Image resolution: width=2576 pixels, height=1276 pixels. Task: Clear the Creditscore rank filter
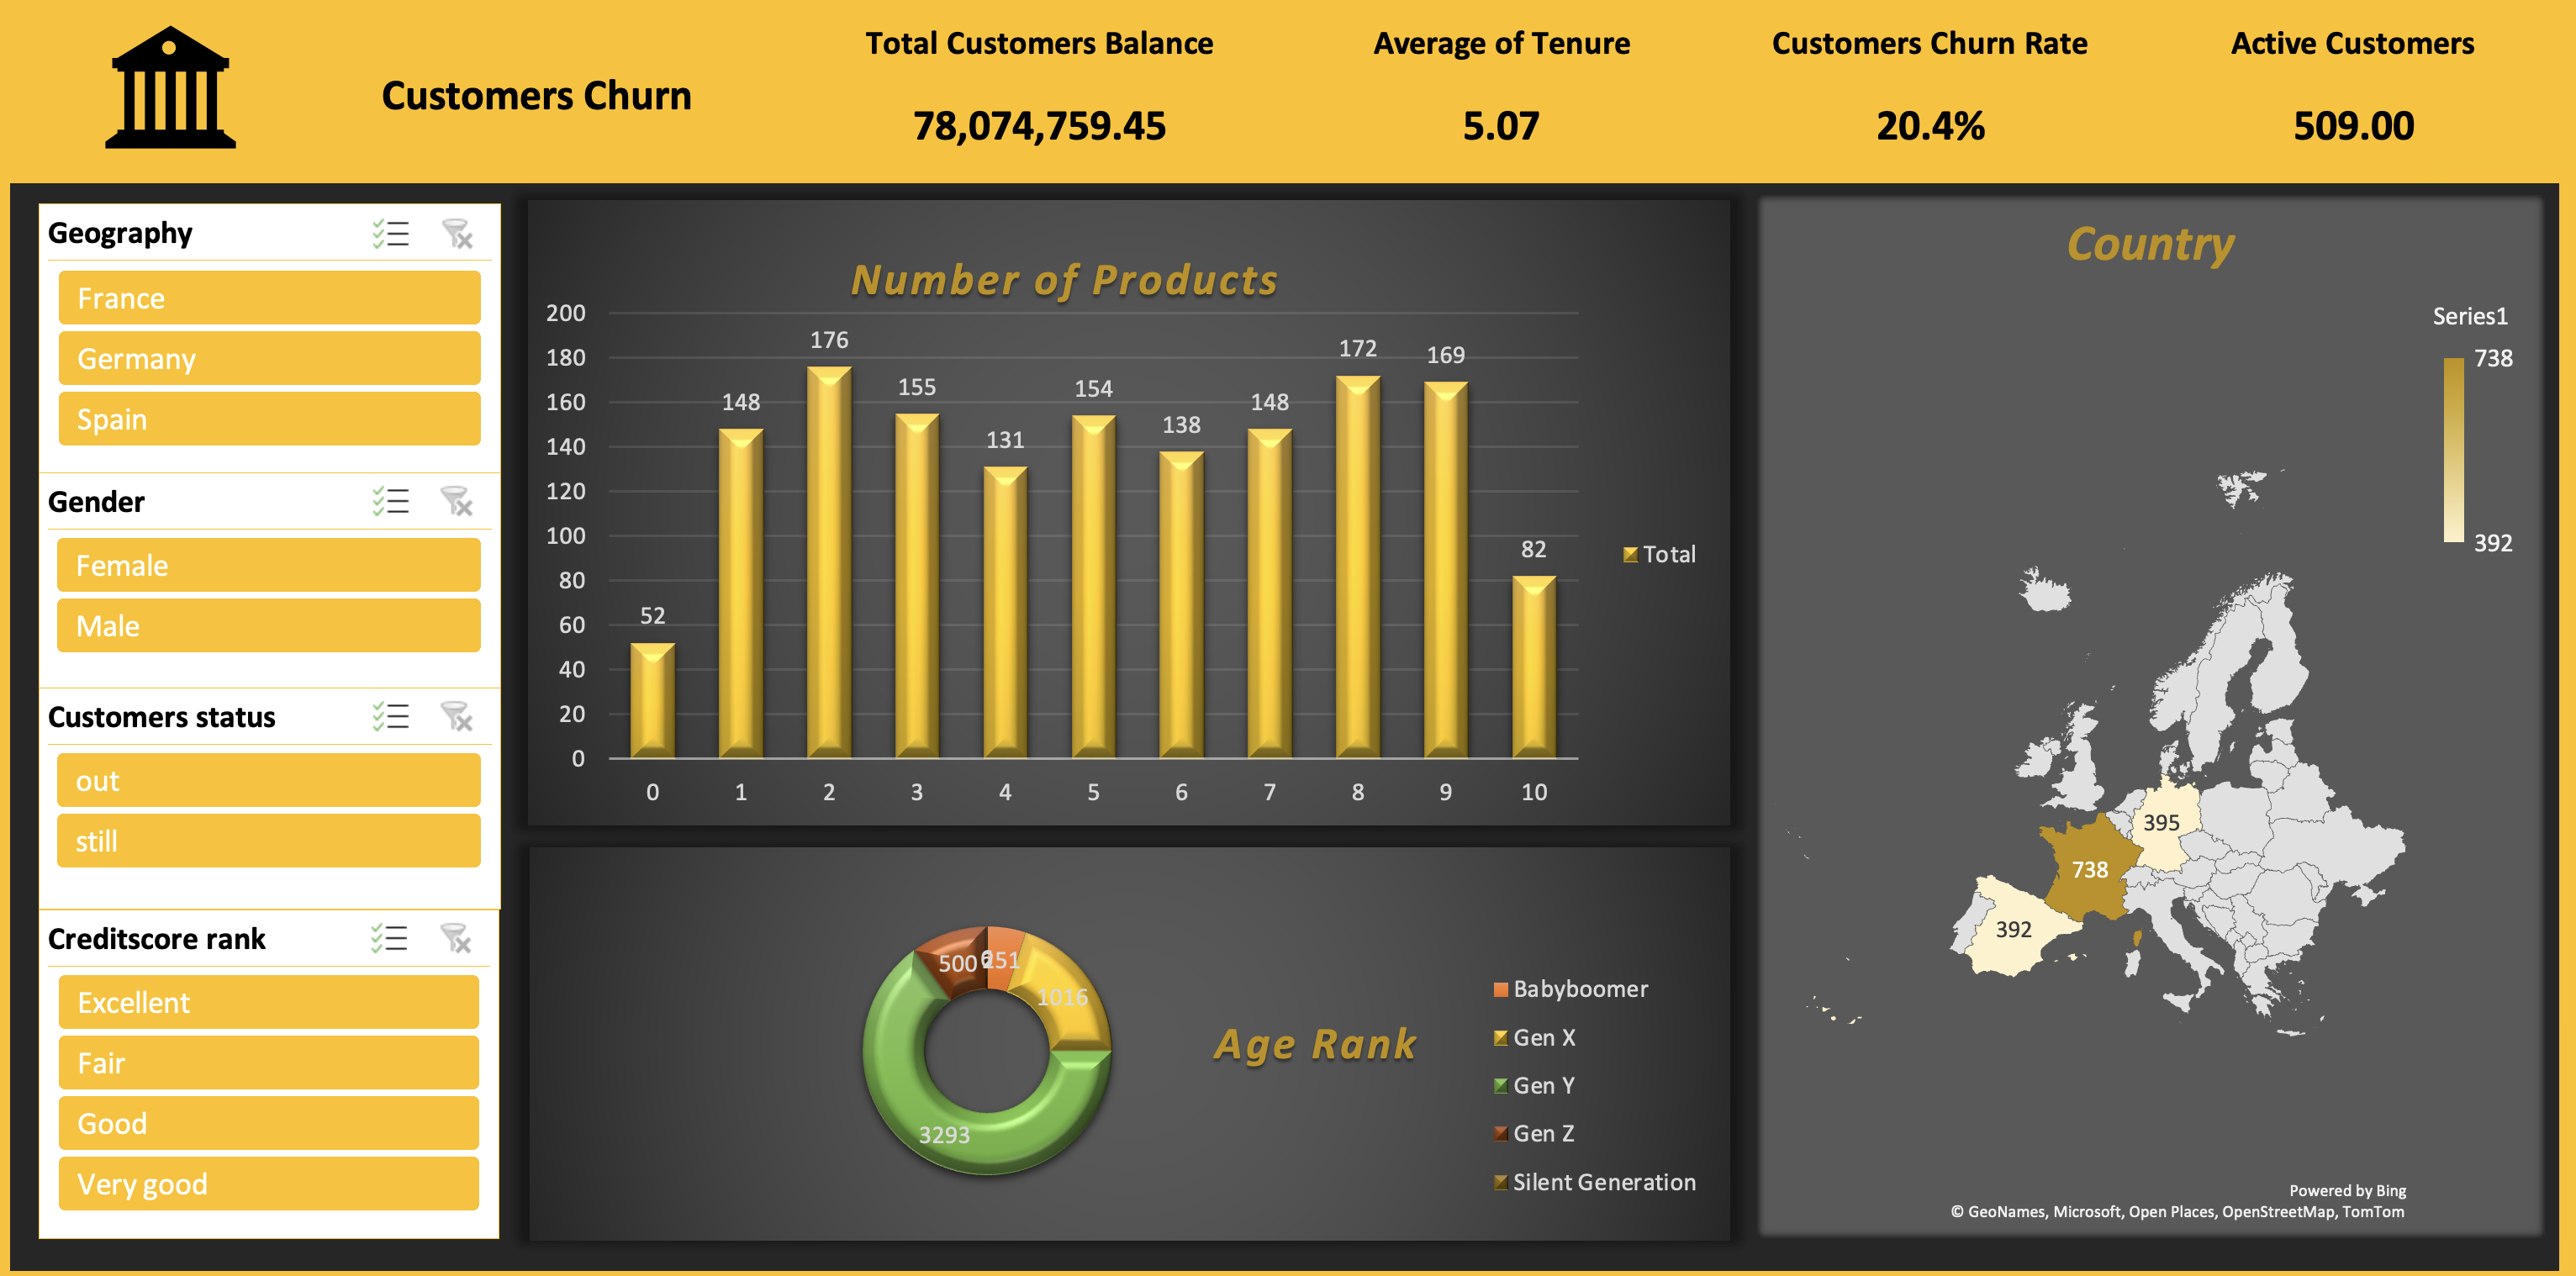[456, 938]
